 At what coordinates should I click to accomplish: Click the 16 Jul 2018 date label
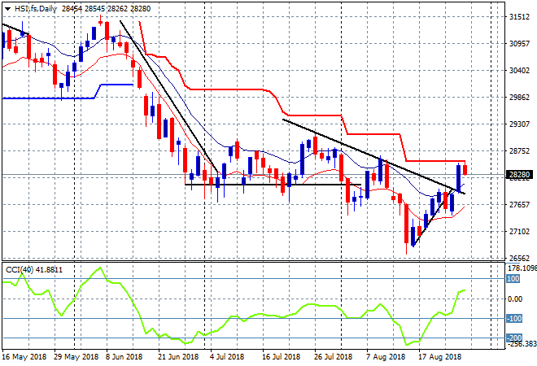[x=281, y=357]
